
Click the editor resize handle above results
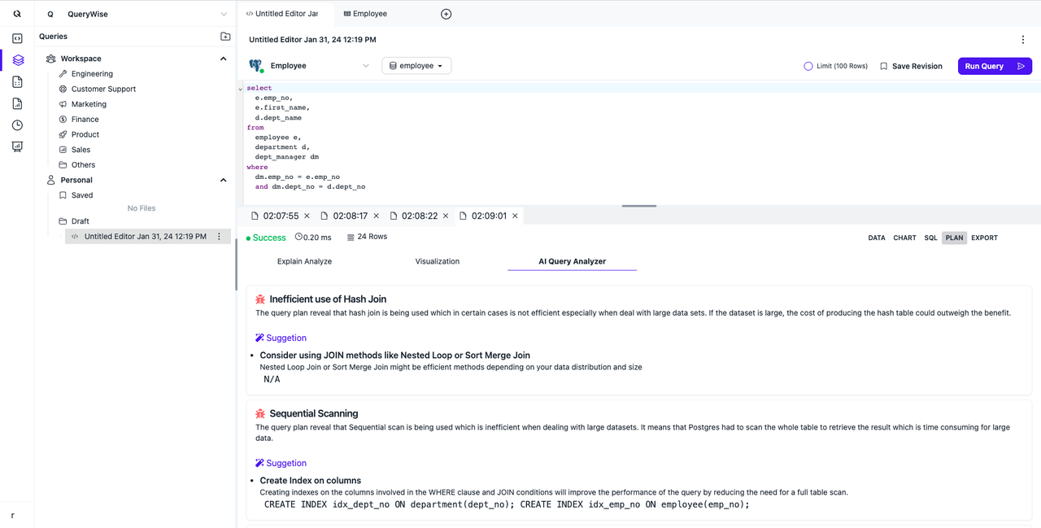pos(639,206)
